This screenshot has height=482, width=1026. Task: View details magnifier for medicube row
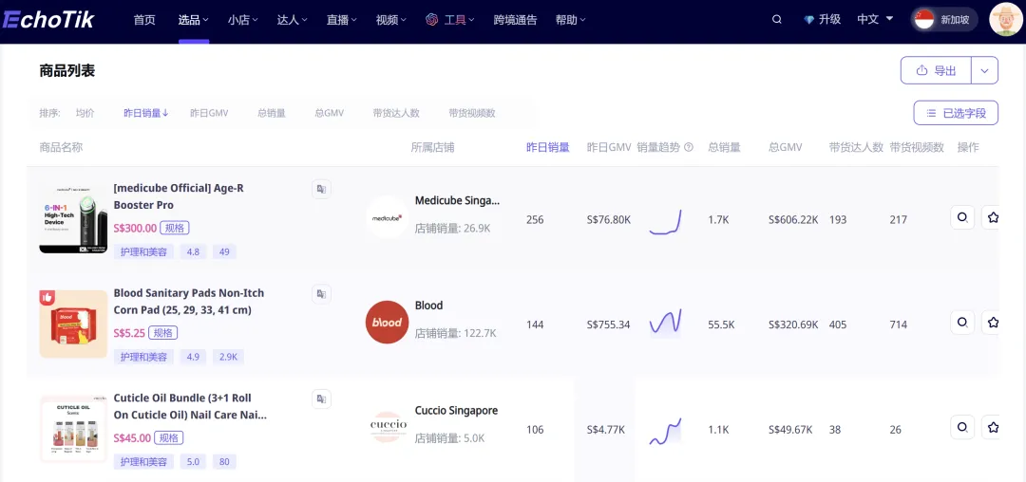tap(962, 217)
